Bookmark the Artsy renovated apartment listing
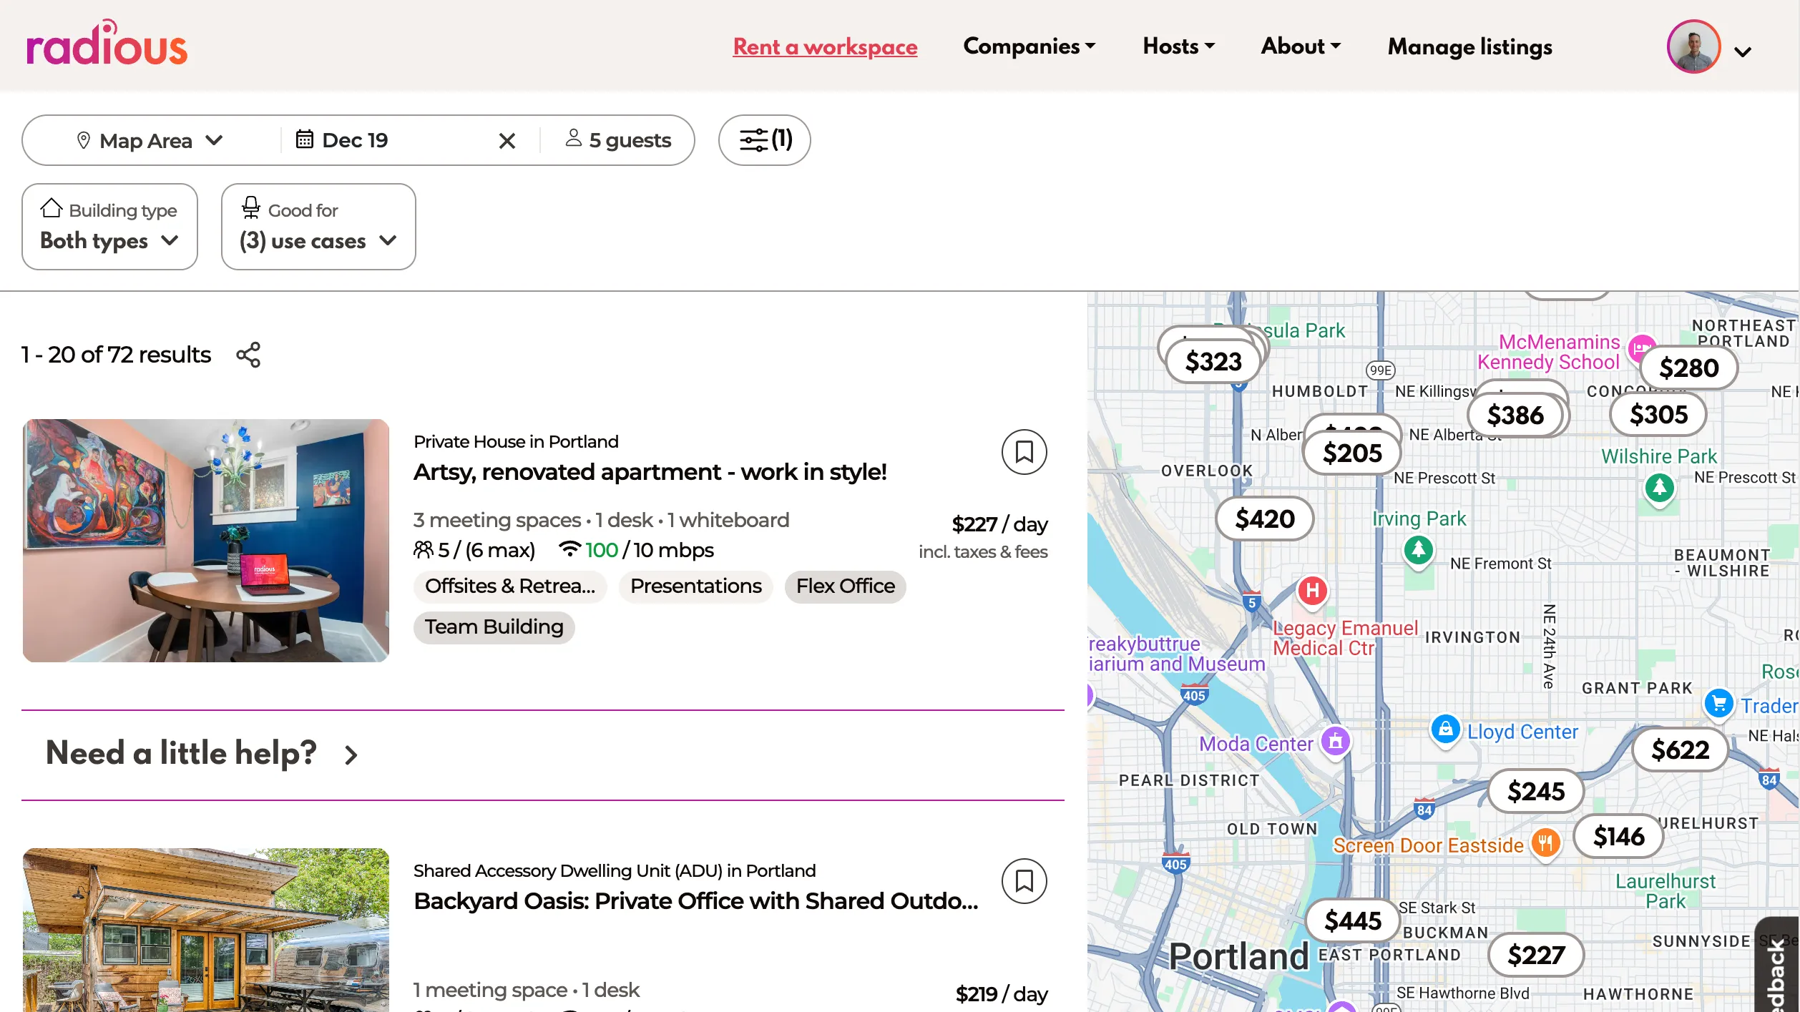 (1024, 452)
